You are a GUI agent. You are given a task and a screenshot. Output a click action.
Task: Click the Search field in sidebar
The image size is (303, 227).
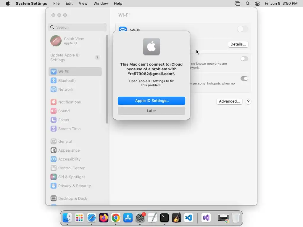pos(77,27)
